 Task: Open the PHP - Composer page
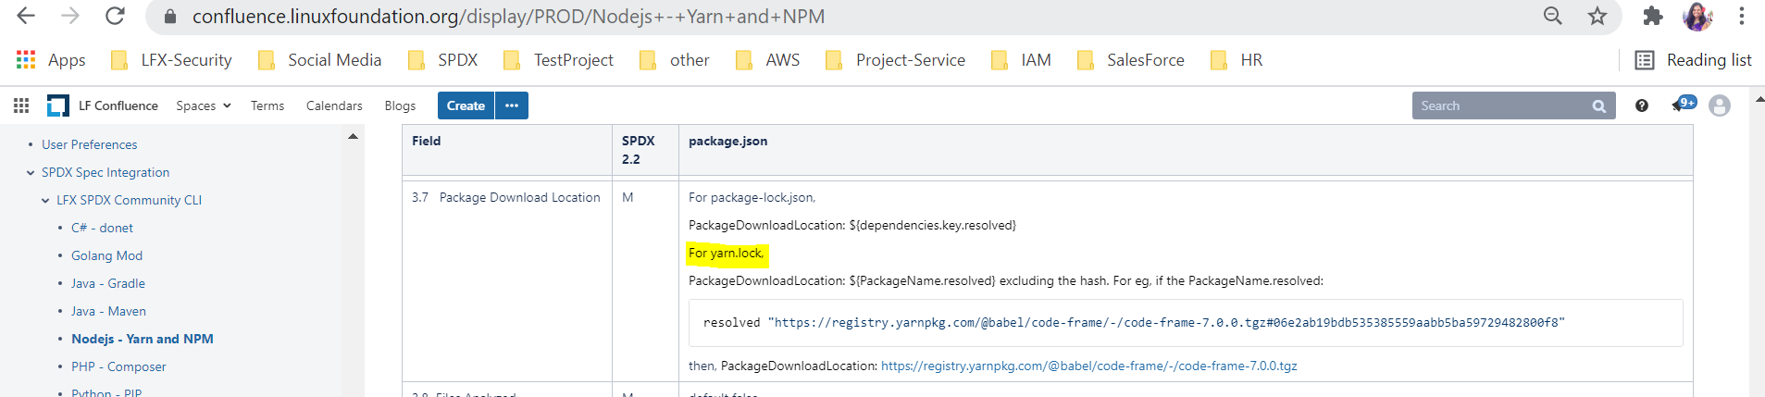point(118,366)
